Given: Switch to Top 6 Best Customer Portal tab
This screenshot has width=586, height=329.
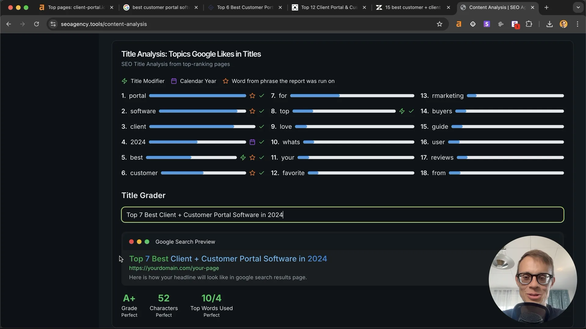Looking at the screenshot, I should click(x=244, y=7).
